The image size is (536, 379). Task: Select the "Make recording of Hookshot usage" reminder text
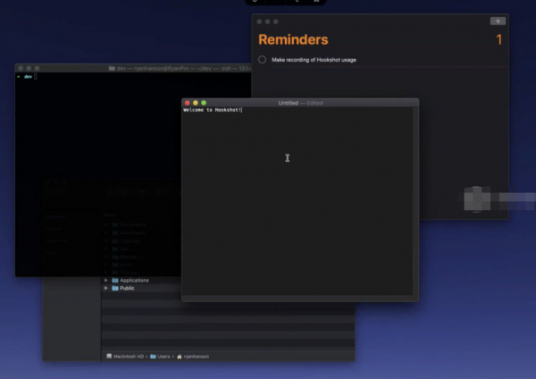[314, 60]
